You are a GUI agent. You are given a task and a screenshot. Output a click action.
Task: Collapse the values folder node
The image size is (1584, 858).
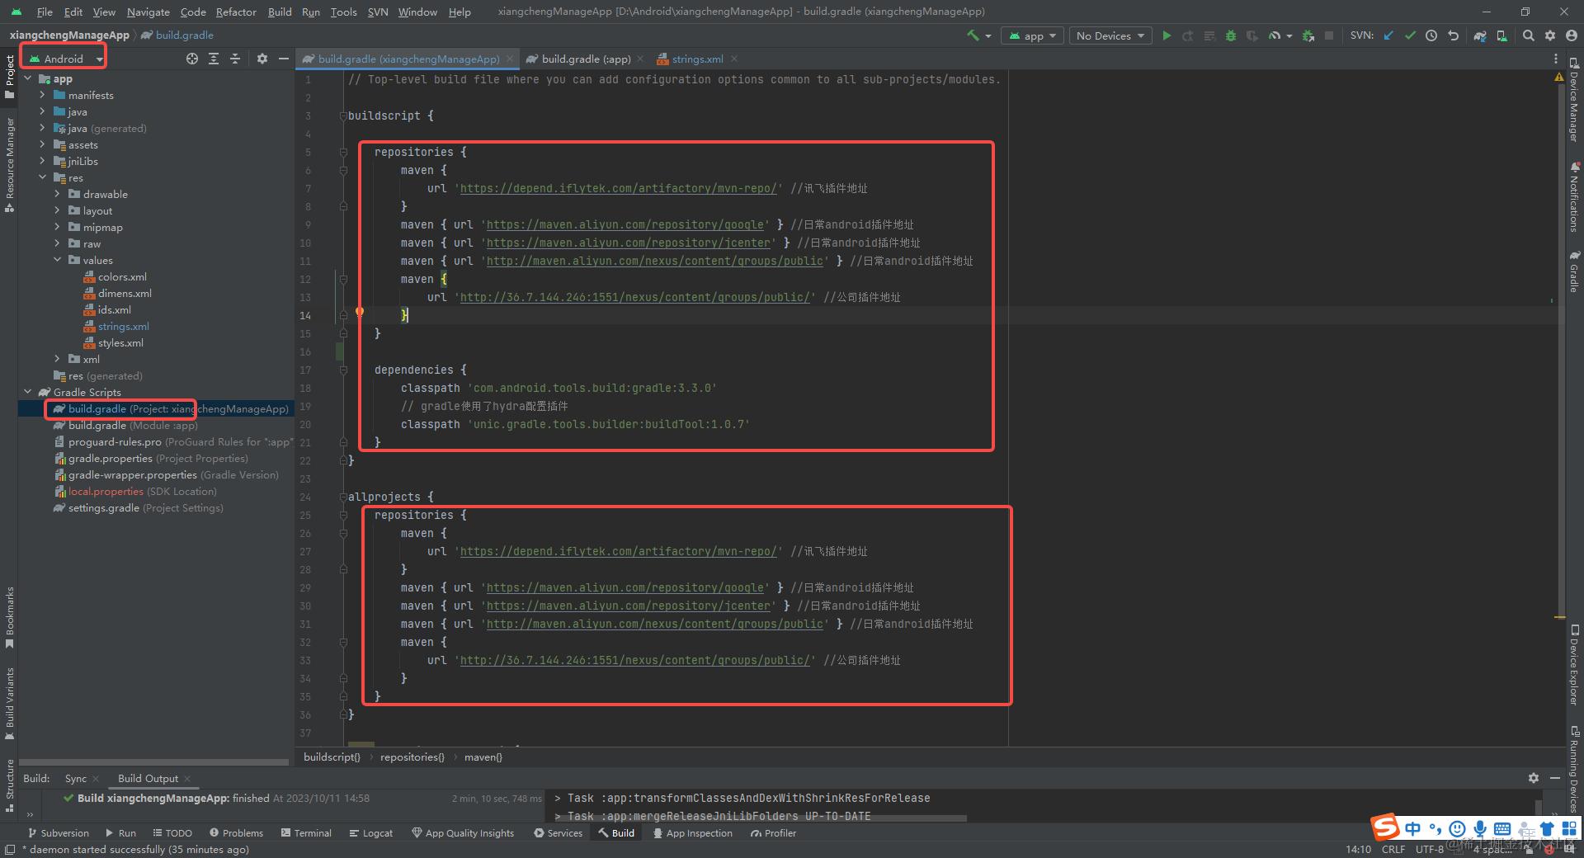pos(58,260)
